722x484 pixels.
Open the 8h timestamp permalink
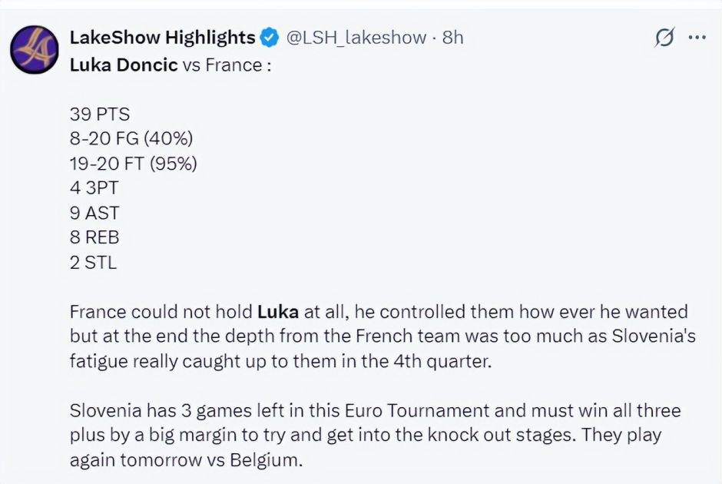point(452,38)
